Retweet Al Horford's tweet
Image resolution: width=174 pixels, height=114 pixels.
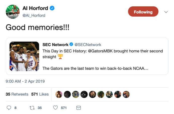pos(32,108)
